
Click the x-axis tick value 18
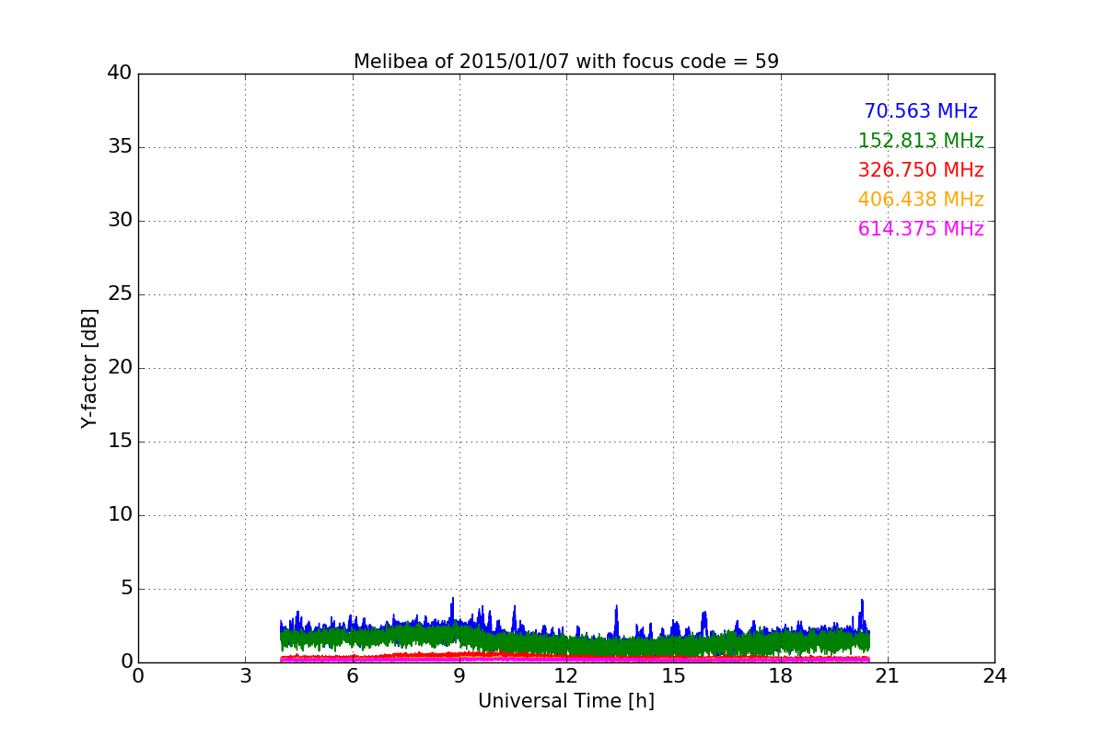coord(781,676)
